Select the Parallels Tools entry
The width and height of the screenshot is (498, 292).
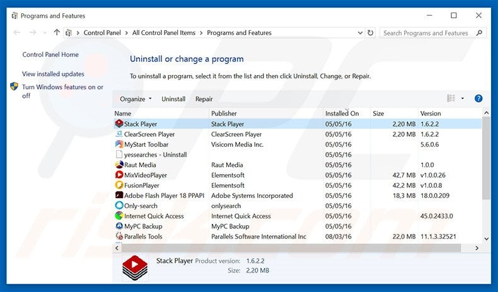(x=143, y=237)
